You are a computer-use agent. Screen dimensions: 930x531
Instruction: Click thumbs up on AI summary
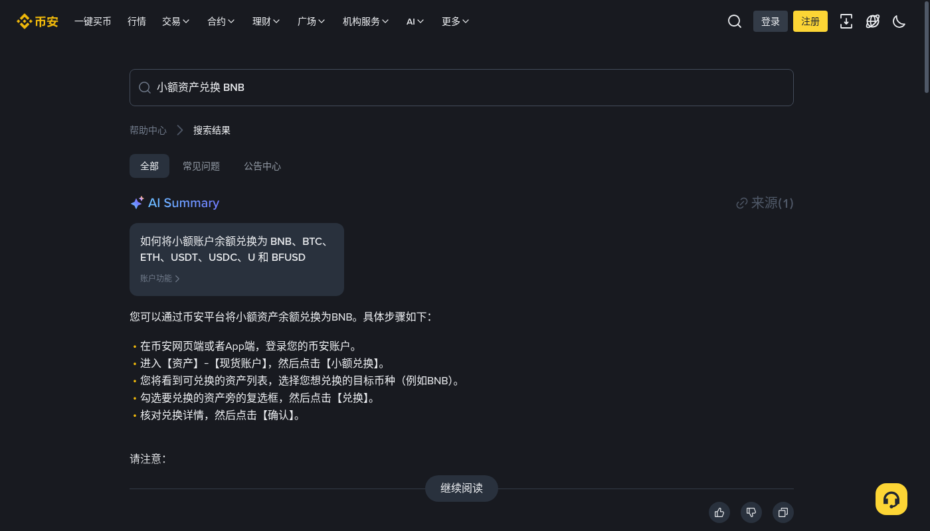tap(719, 512)
